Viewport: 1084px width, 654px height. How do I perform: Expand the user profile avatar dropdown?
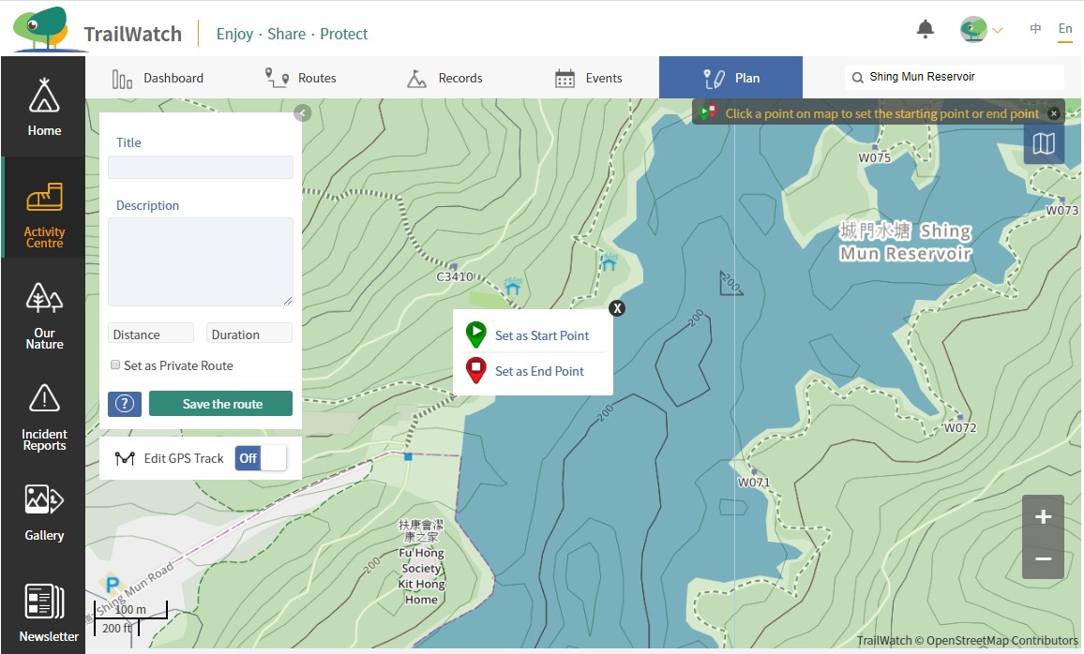tap(981, 29)
